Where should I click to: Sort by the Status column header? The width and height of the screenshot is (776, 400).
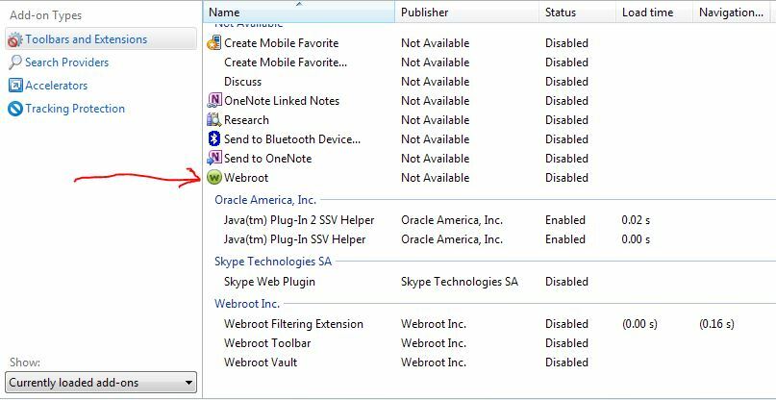tap(577, 12)
